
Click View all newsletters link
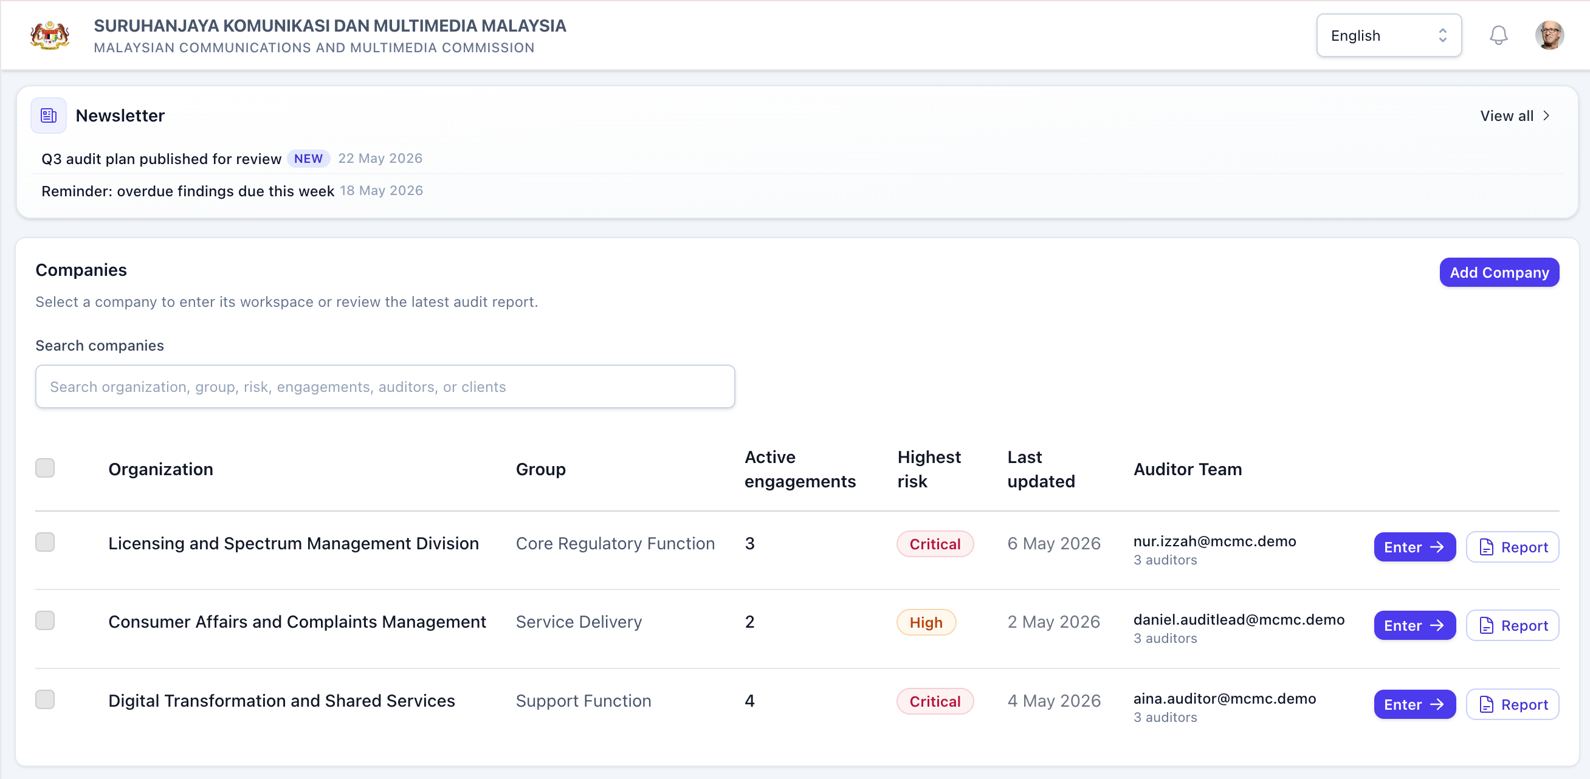[1515, 115]
